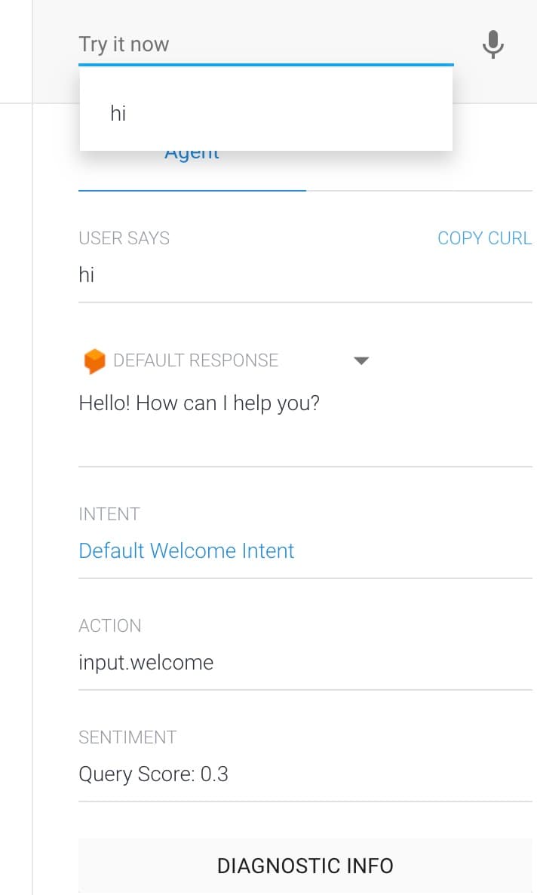Image resolution: width=537 pixels, height=895 pixels.
Task: Click the USER SAYS heading
Action: click(x=124, y=238)
